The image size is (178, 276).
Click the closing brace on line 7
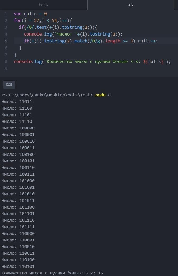[15, 55]
